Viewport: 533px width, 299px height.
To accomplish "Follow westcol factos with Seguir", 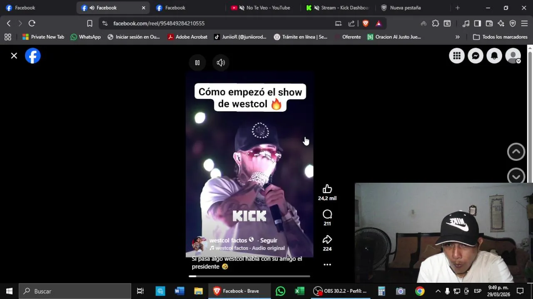I will tap(269, 240).
